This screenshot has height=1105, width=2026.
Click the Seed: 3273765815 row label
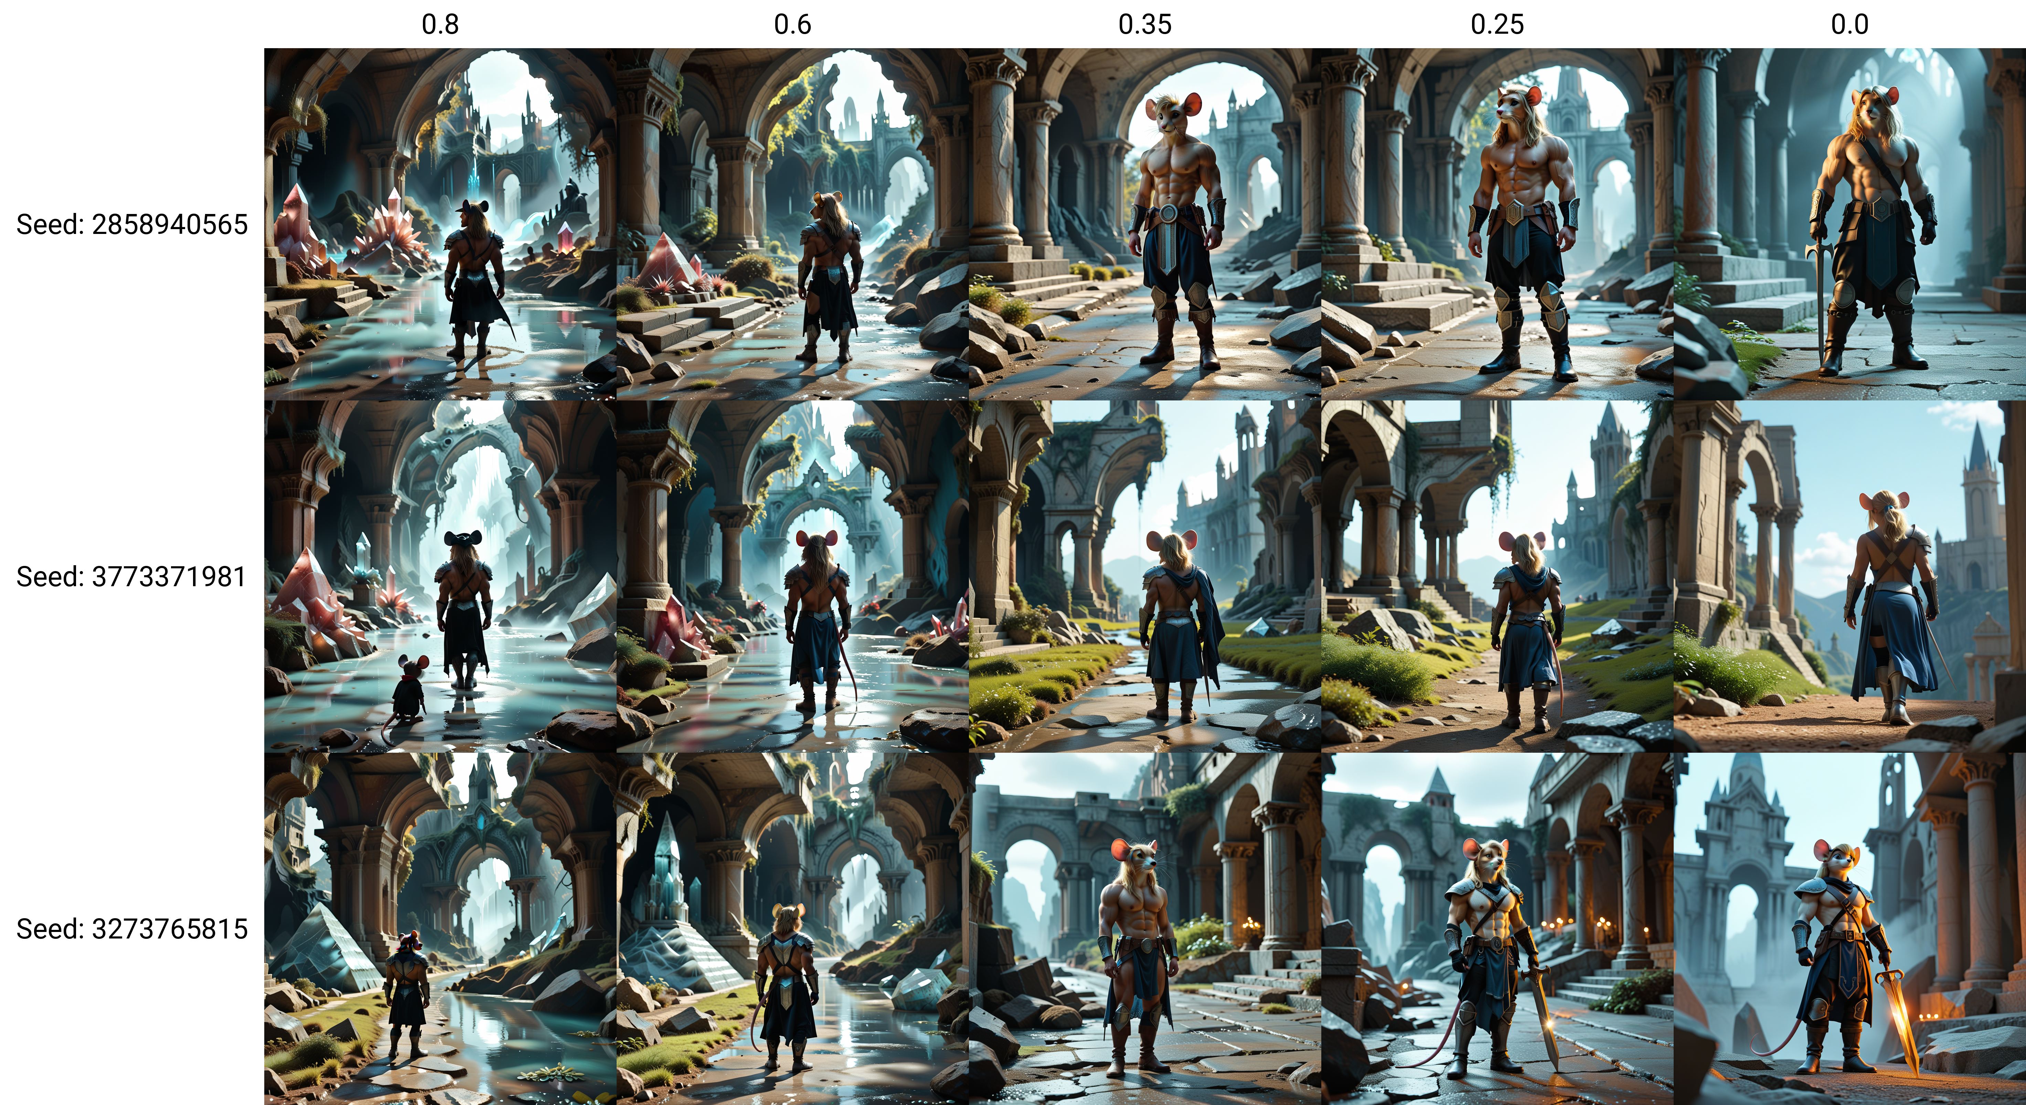132,930
